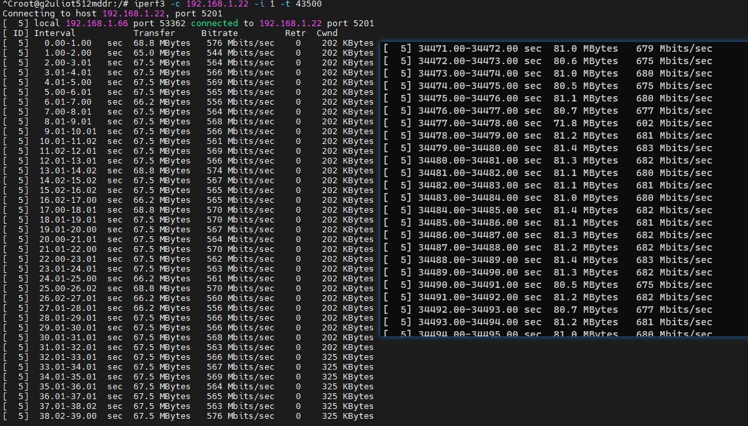Click the 'Transfer' column header
The width and height of the screenshot is (748, 426).
pos(154,33)
